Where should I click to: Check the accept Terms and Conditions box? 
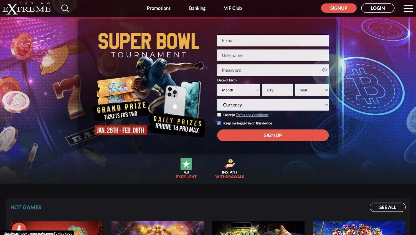(219, 115)
